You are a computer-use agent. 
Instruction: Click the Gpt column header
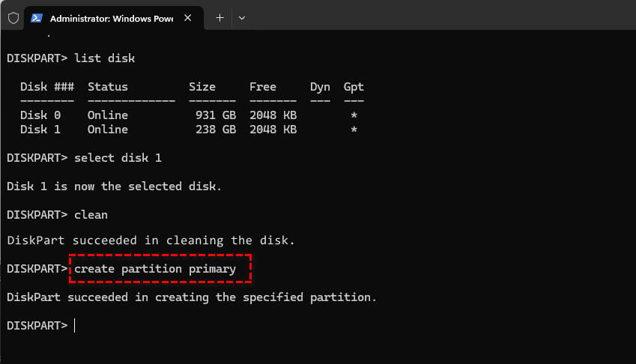pos(354,87)
